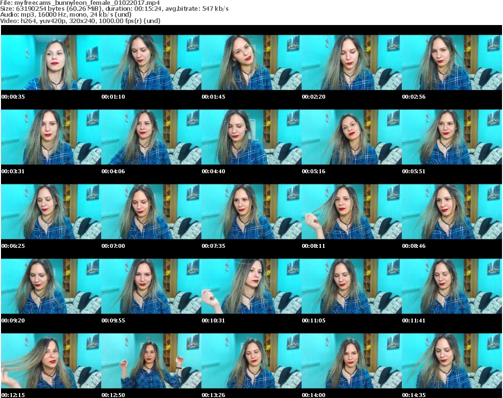Viewport: 503px width, 398px height.
Task: Click the 00:03:31 timestamp label
Action: click(13, 171)
